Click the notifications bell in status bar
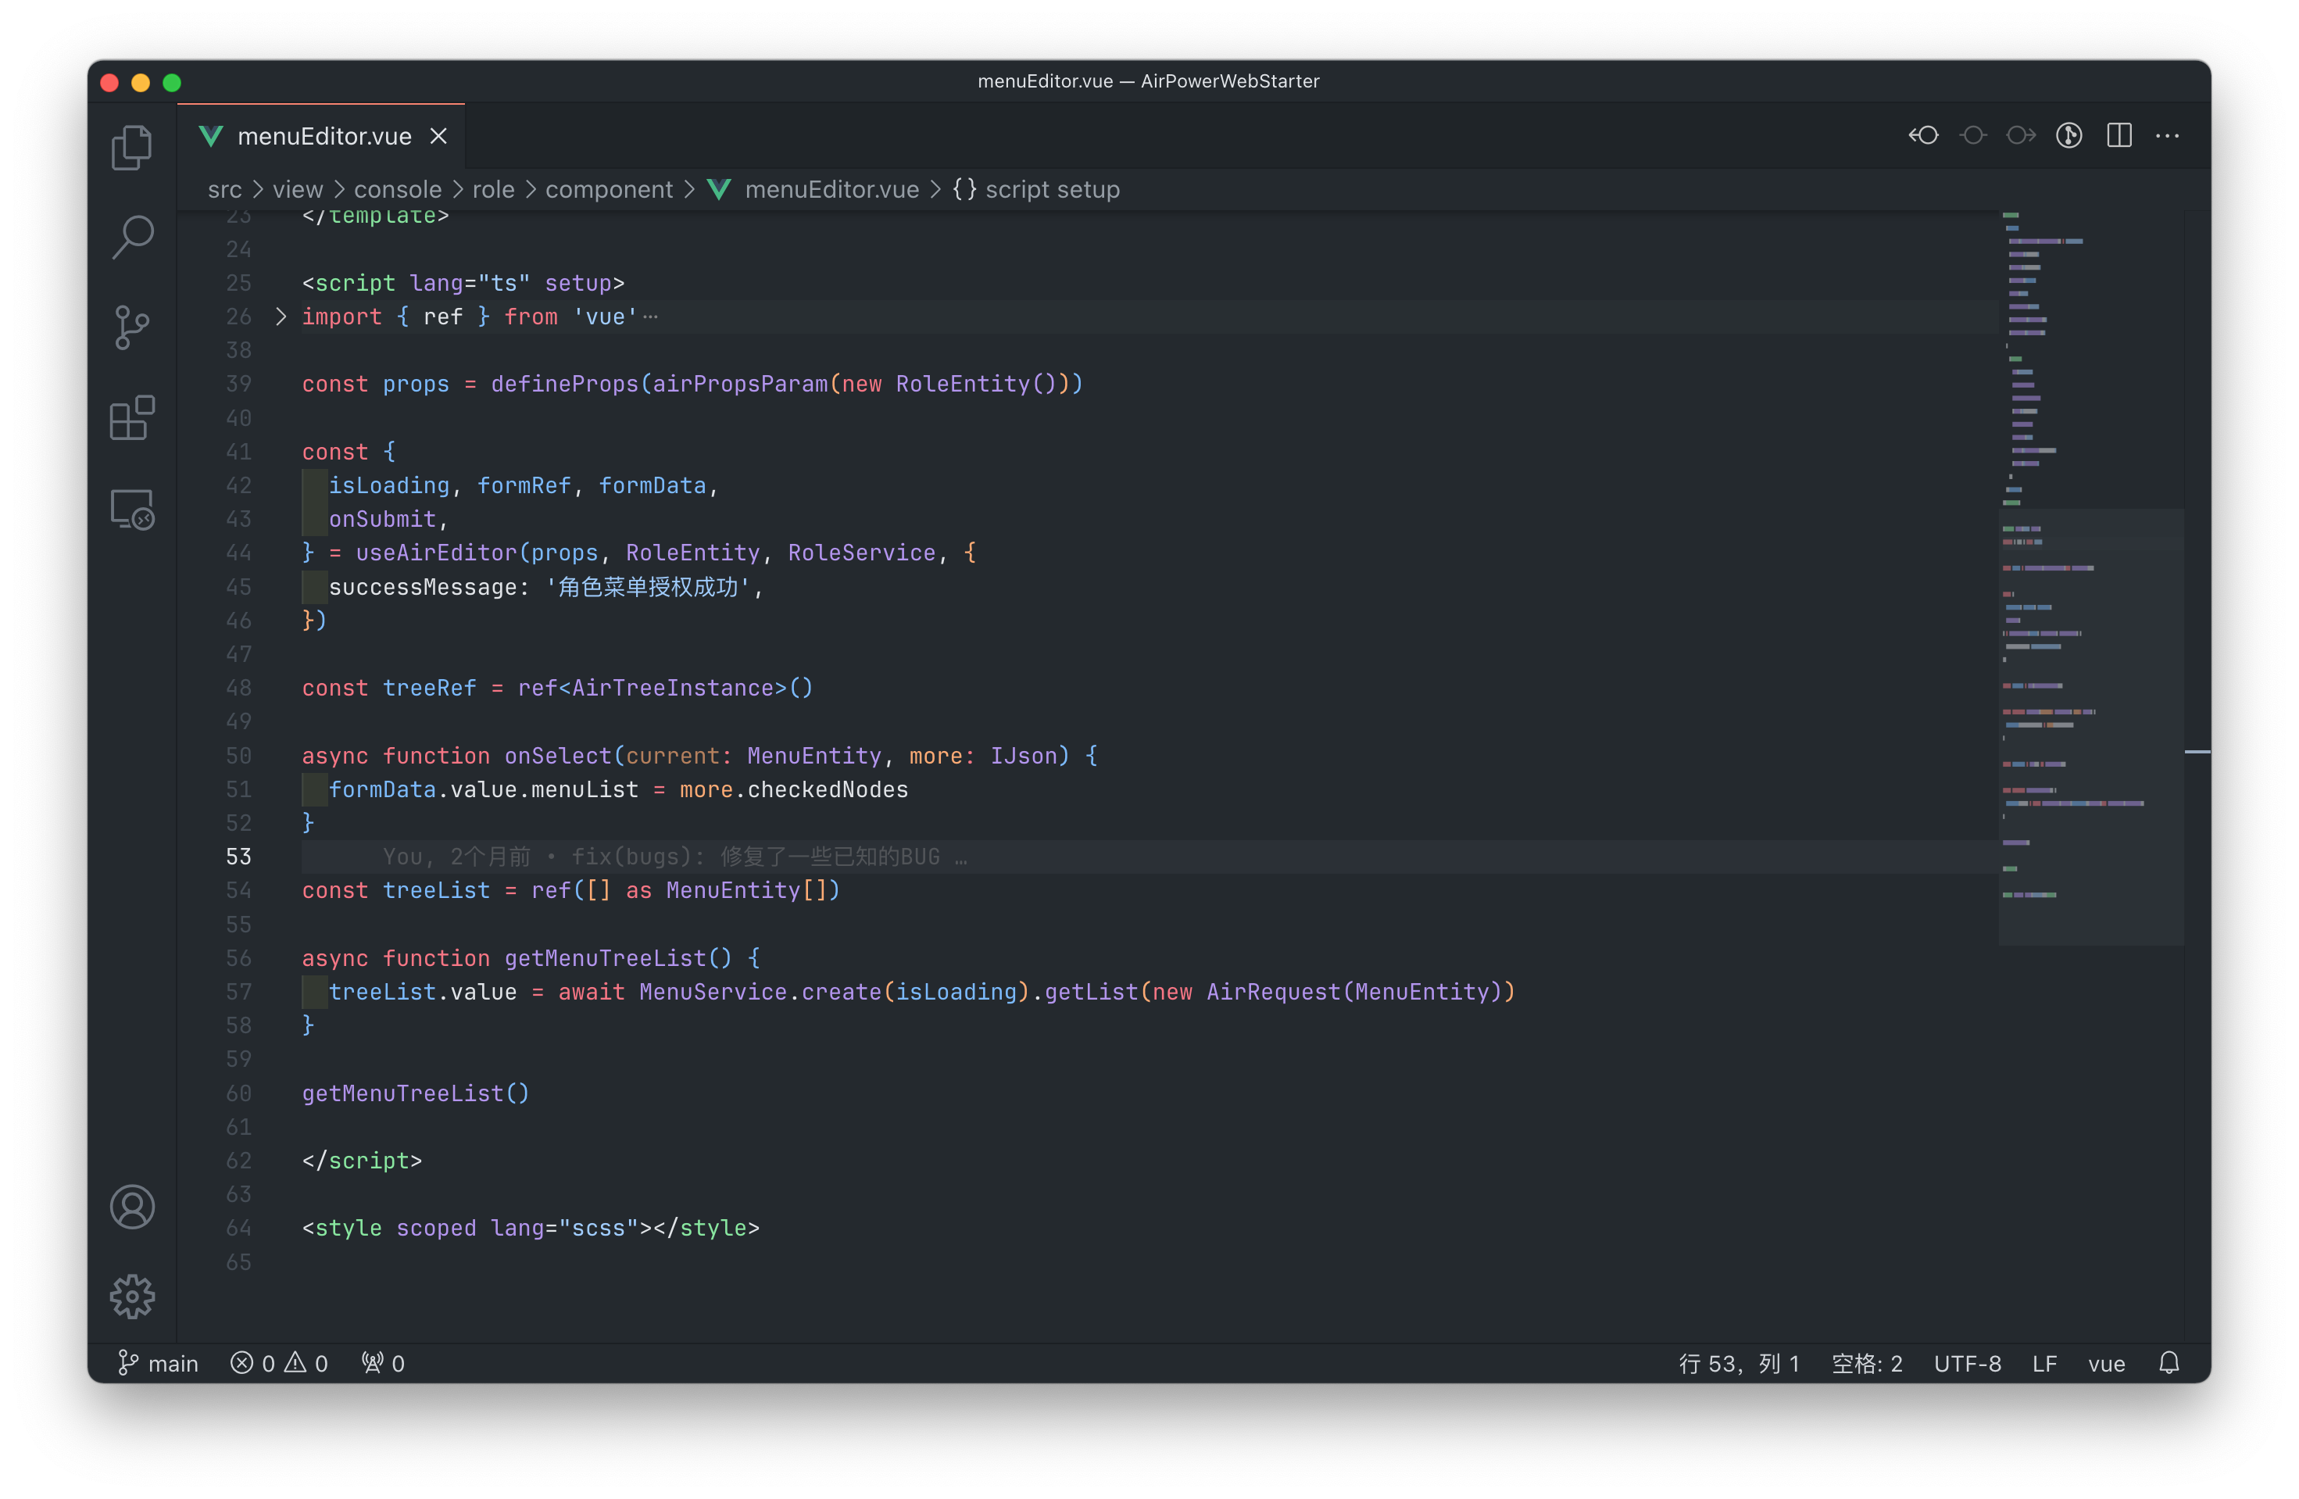 point(2168,1363)
